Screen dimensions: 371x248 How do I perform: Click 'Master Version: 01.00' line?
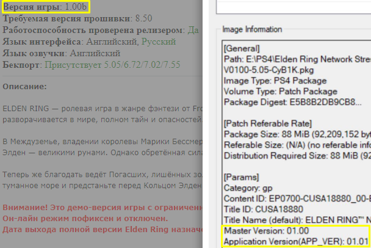coord(267,231)
